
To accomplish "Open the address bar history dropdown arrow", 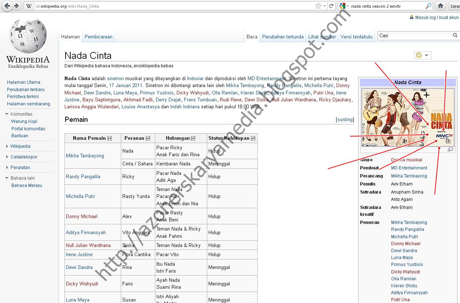I will coord(324,6).
